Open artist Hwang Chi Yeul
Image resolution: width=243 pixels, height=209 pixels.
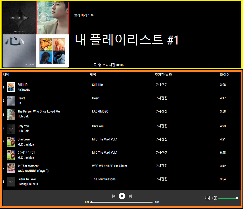(x=27, y=184)
